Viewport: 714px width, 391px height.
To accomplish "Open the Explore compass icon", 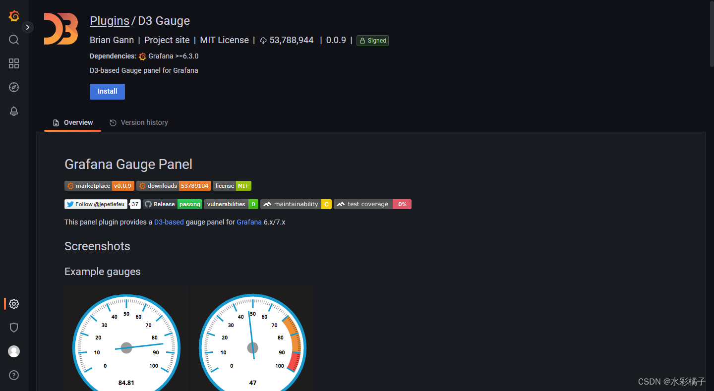I will 14,87.
